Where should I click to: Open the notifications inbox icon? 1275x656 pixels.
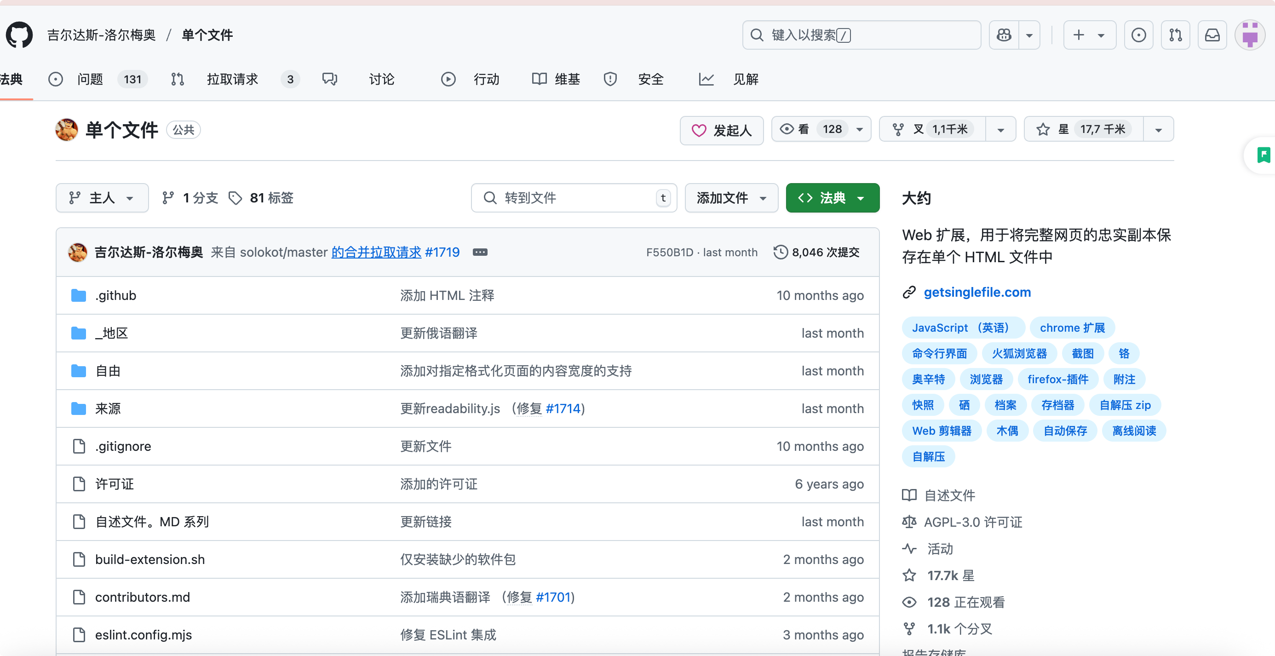tap(1212, 35)
